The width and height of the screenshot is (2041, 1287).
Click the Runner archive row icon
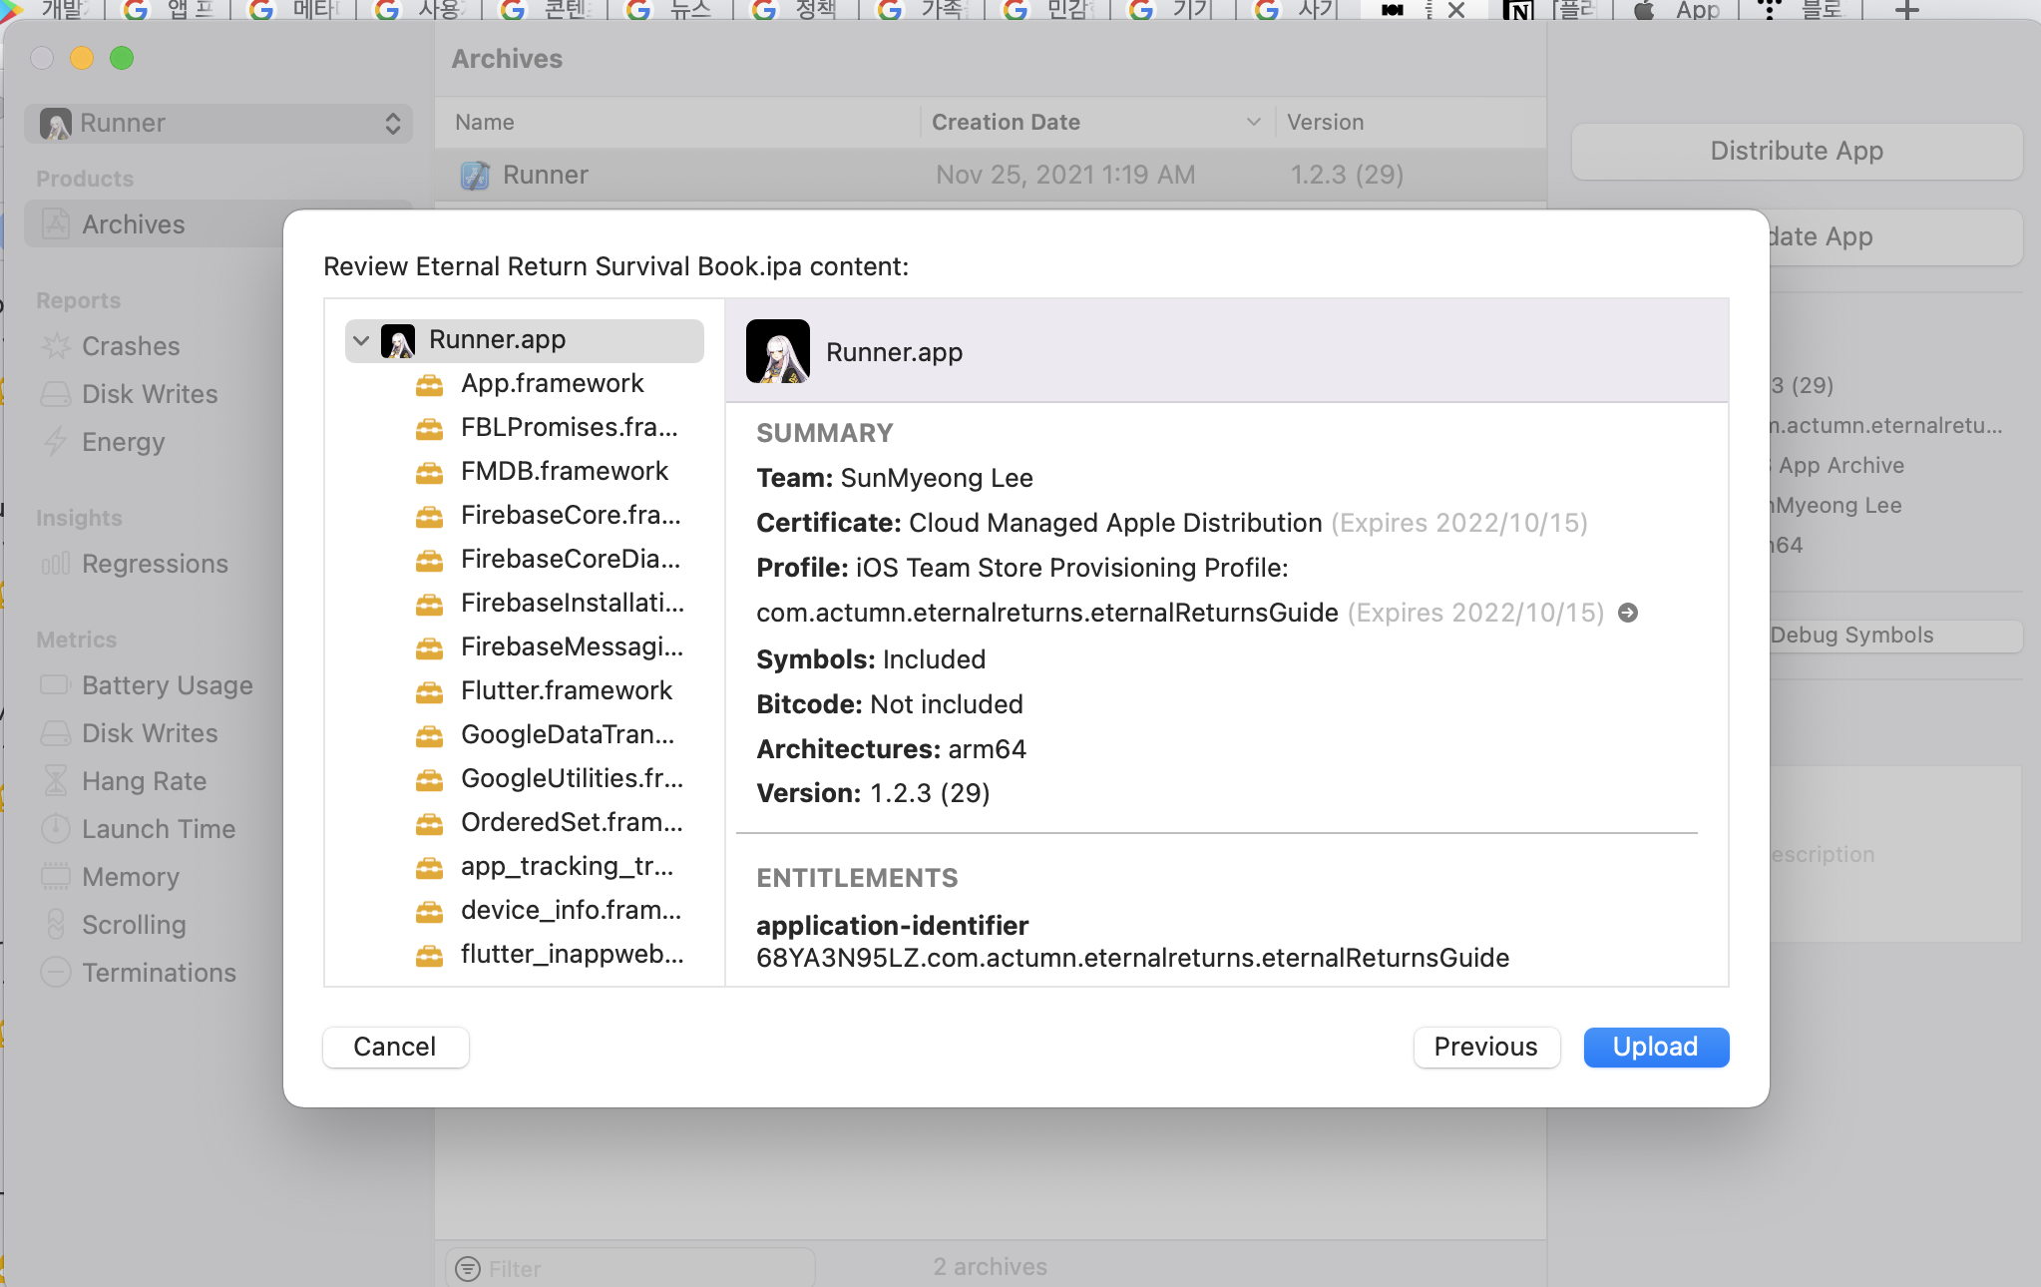pyautogui.click(x=475, y=176)
